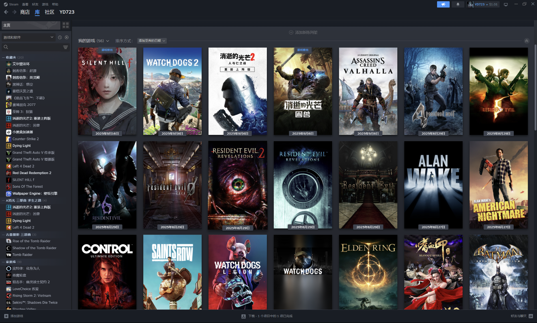Click the 添加新陈列架 button
Screen dimensions: 537x323
[303, 32]
